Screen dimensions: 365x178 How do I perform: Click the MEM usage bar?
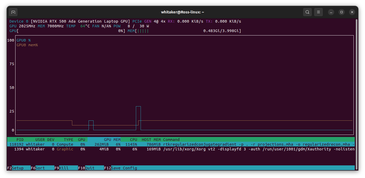(x=184, y=31)
